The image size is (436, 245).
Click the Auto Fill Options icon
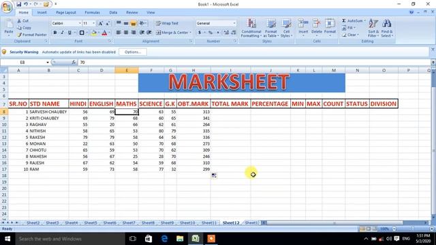click(x=214, y=176)
